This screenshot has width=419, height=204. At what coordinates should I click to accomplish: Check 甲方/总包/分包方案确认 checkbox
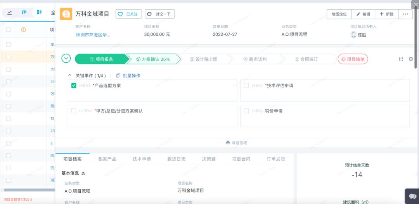tap(74, 111)
